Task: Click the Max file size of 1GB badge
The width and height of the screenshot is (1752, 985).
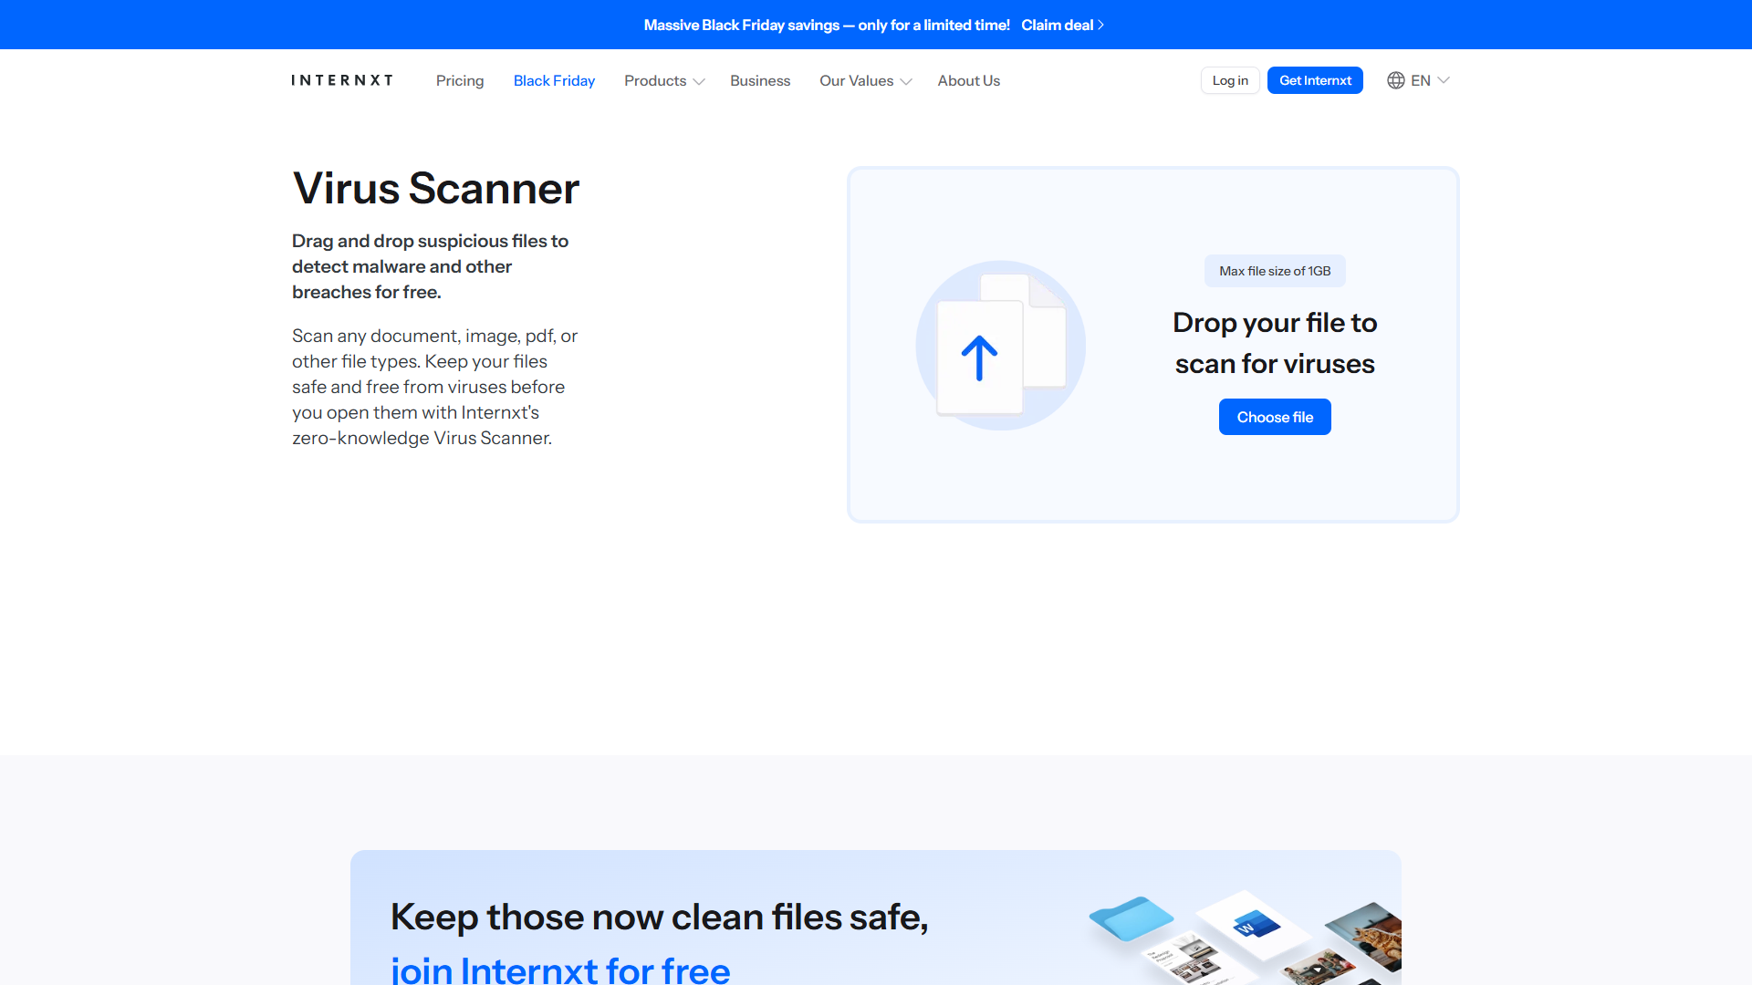Action: pos(1275,271)
